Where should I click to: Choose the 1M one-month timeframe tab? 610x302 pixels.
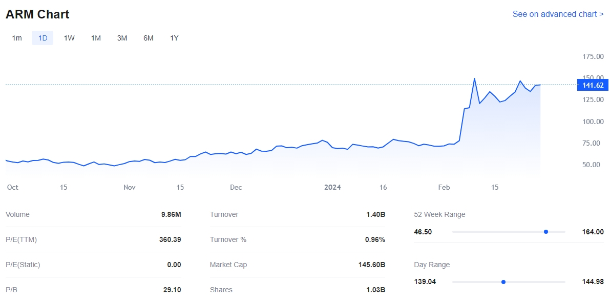[x=96, y=38]
